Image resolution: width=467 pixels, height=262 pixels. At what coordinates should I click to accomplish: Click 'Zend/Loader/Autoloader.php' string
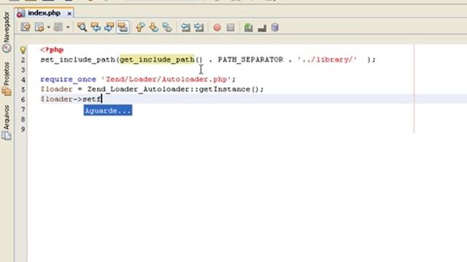166,79
